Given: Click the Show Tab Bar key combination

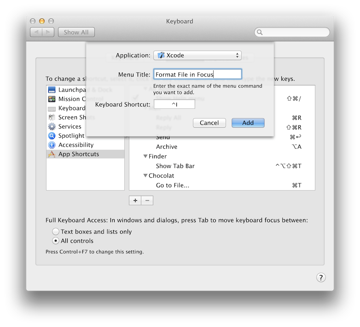Looking at the screenshot, I should coord(288,166).
